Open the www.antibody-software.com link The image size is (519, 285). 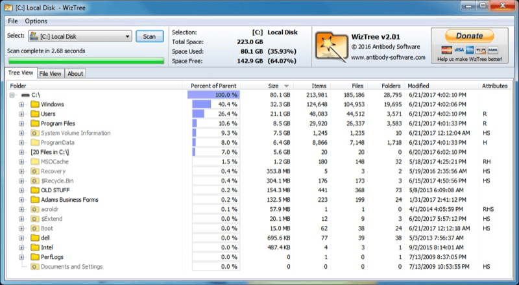click(x=388, y=57)
